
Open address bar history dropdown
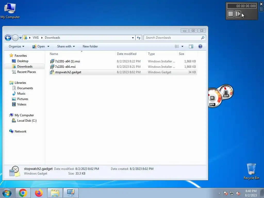coord(133,38)
